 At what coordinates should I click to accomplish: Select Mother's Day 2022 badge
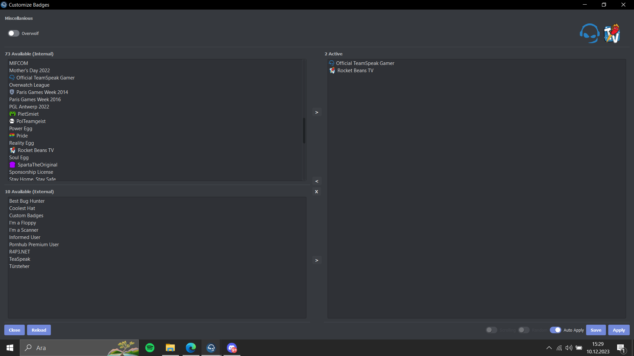pos(29,70)
